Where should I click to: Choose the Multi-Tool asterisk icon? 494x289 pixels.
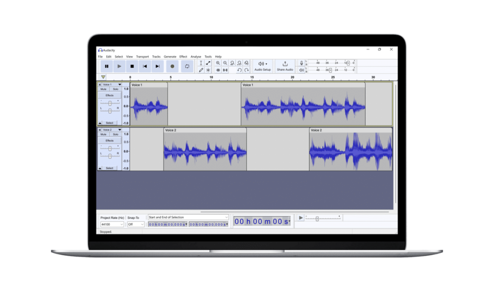pos(208,70)
